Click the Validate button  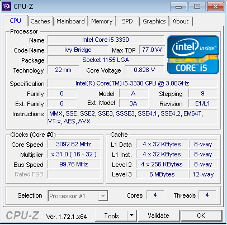tap(159, 216)
